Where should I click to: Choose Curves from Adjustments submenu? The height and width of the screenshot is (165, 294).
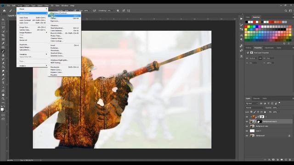tap(64, 18)
